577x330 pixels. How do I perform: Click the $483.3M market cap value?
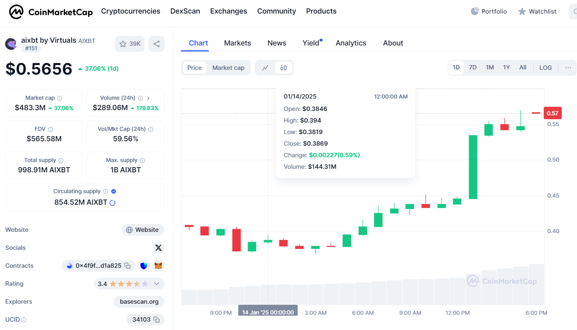(30, 108)
